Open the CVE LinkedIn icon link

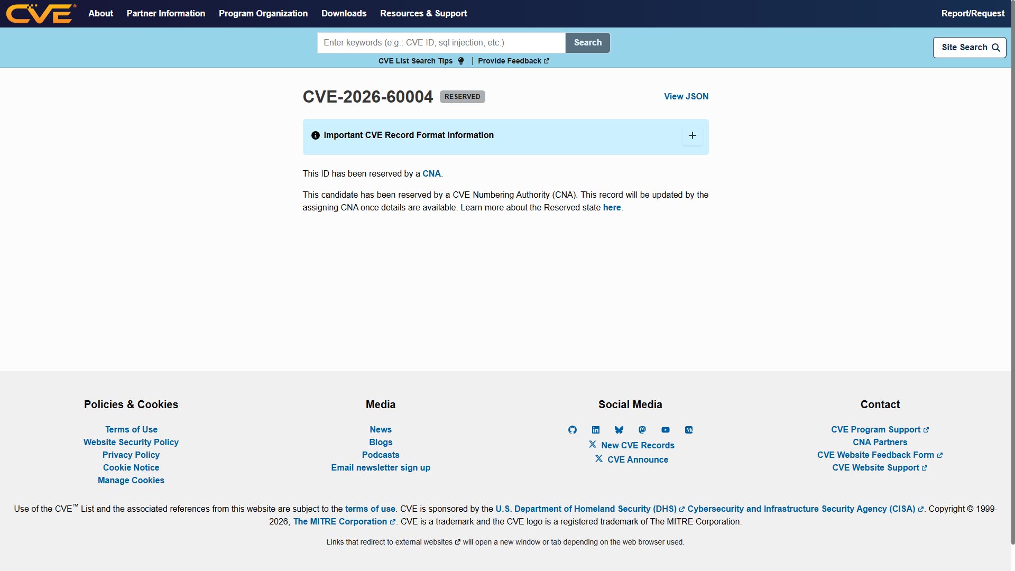[596, 430]
